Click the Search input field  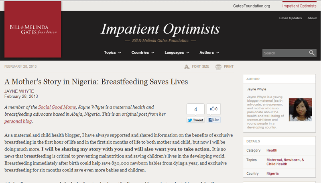coord(284,53)
